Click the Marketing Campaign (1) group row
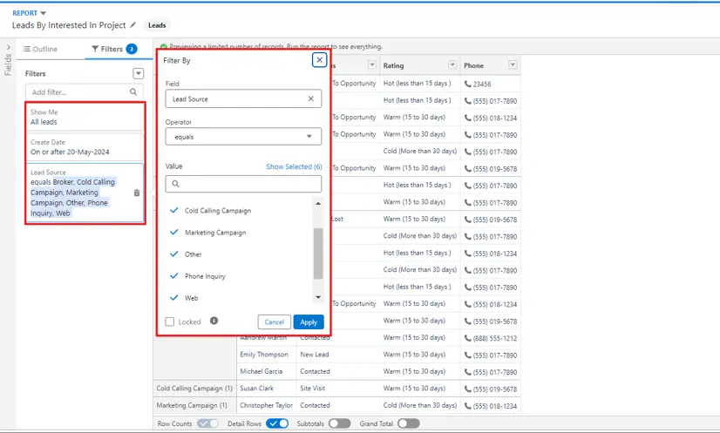720x433 pixels. click(x=194, y=405)
